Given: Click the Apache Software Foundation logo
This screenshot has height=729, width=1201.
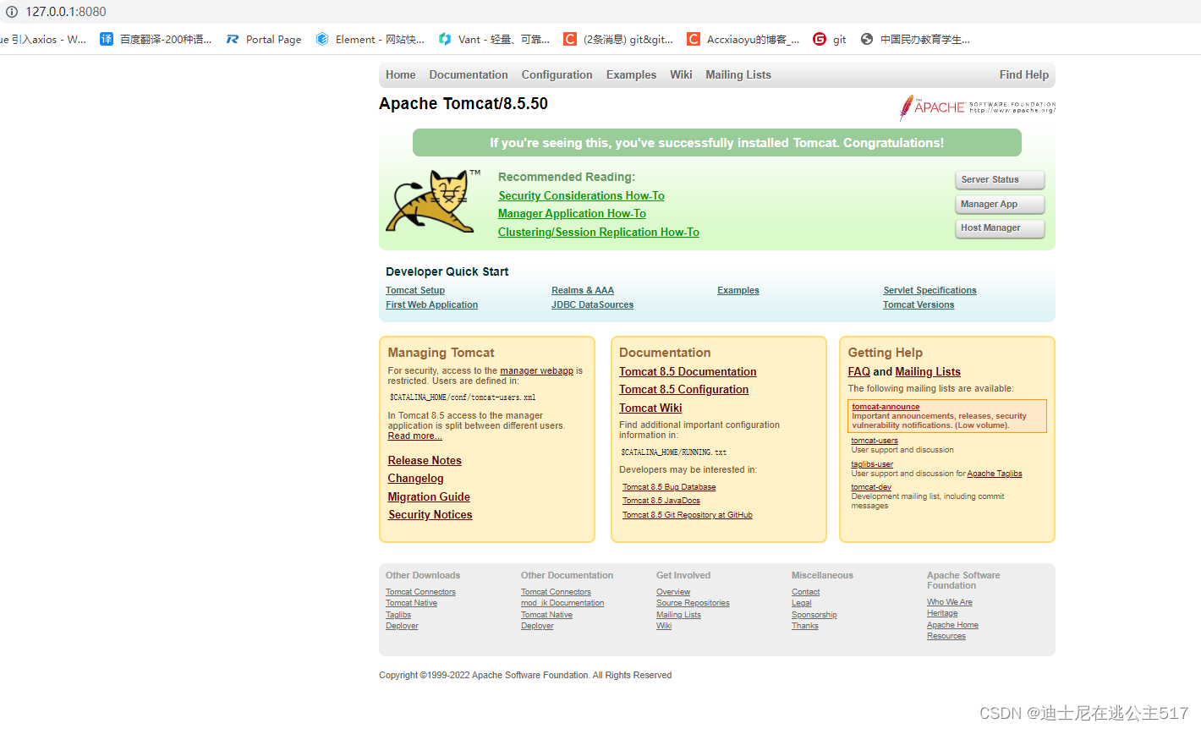Looking at the screenshot, I should (x=977, y=107).
